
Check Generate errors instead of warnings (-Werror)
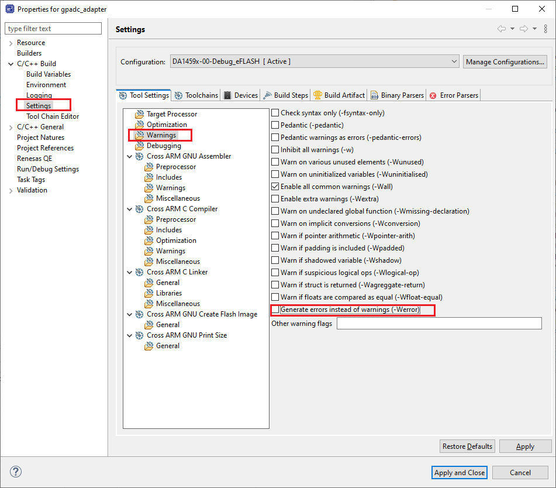pyautogui.click(x=275, y=310)
